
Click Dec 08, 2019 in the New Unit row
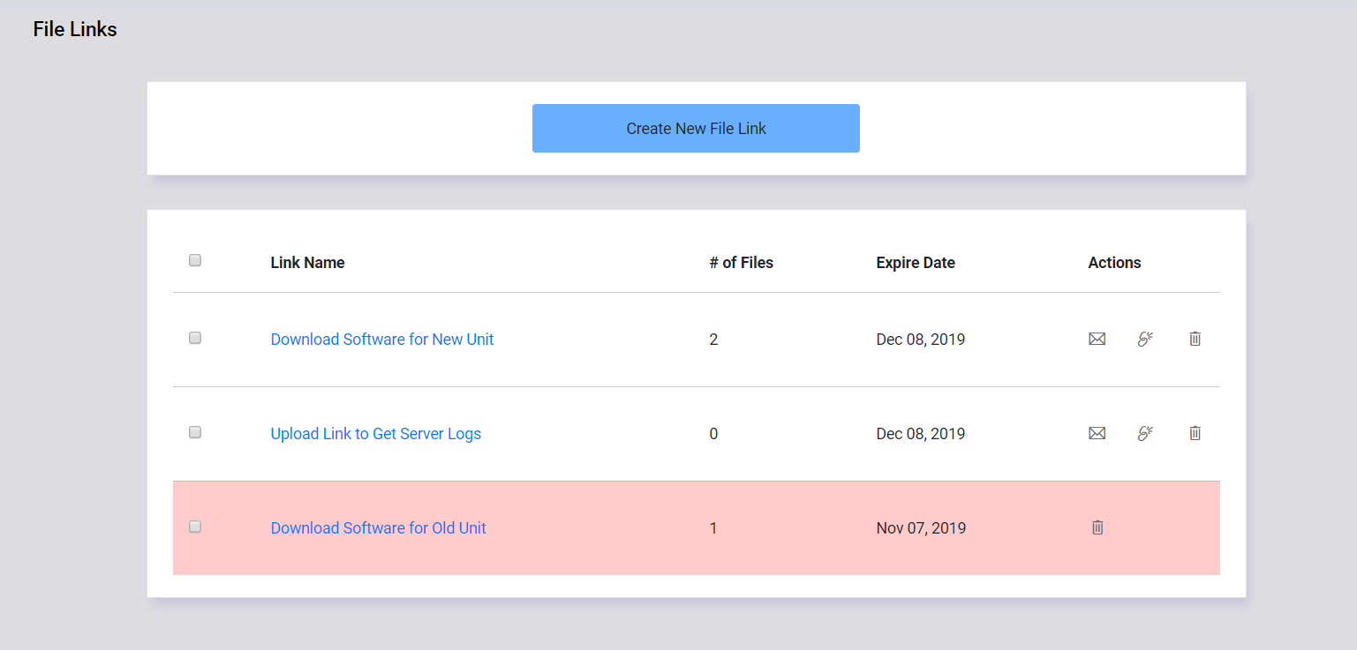[921, 340]
